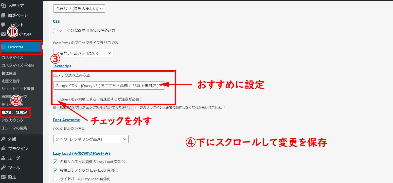Viewport: 393px width, 183px height.
Task: Click the プラグイン plugin icon
Action: 3,149
